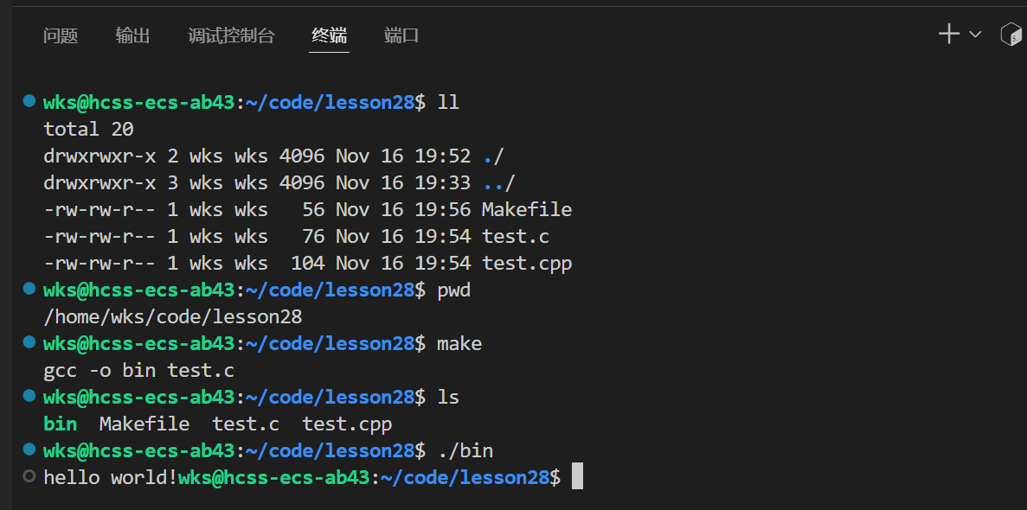Click the terminal cursor at the active prompt
The height and width of the screenshot is (510, 1027).
click(x=576, y=476)
